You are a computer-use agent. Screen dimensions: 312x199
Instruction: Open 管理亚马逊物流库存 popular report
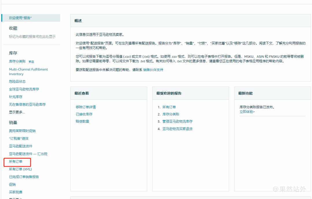pos(177,121)
